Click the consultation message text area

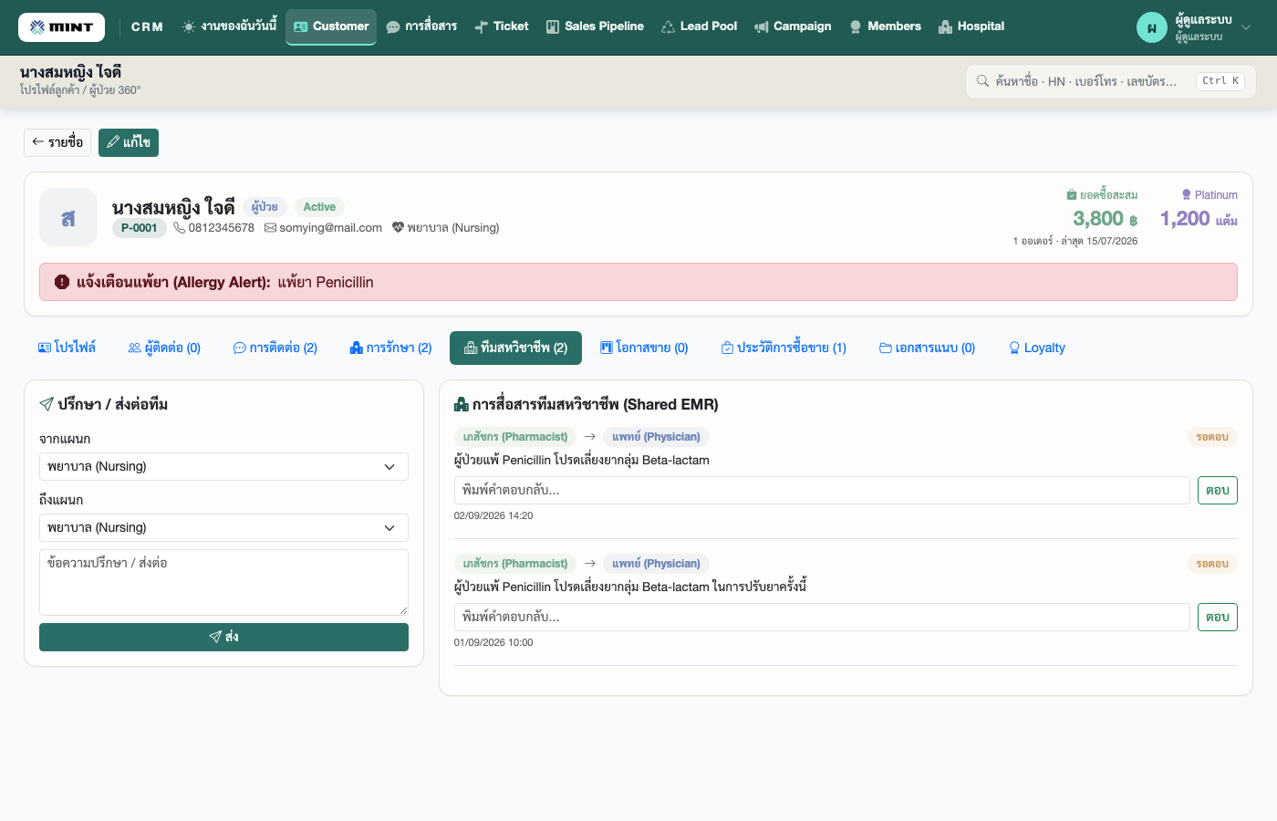coord(223,582)
